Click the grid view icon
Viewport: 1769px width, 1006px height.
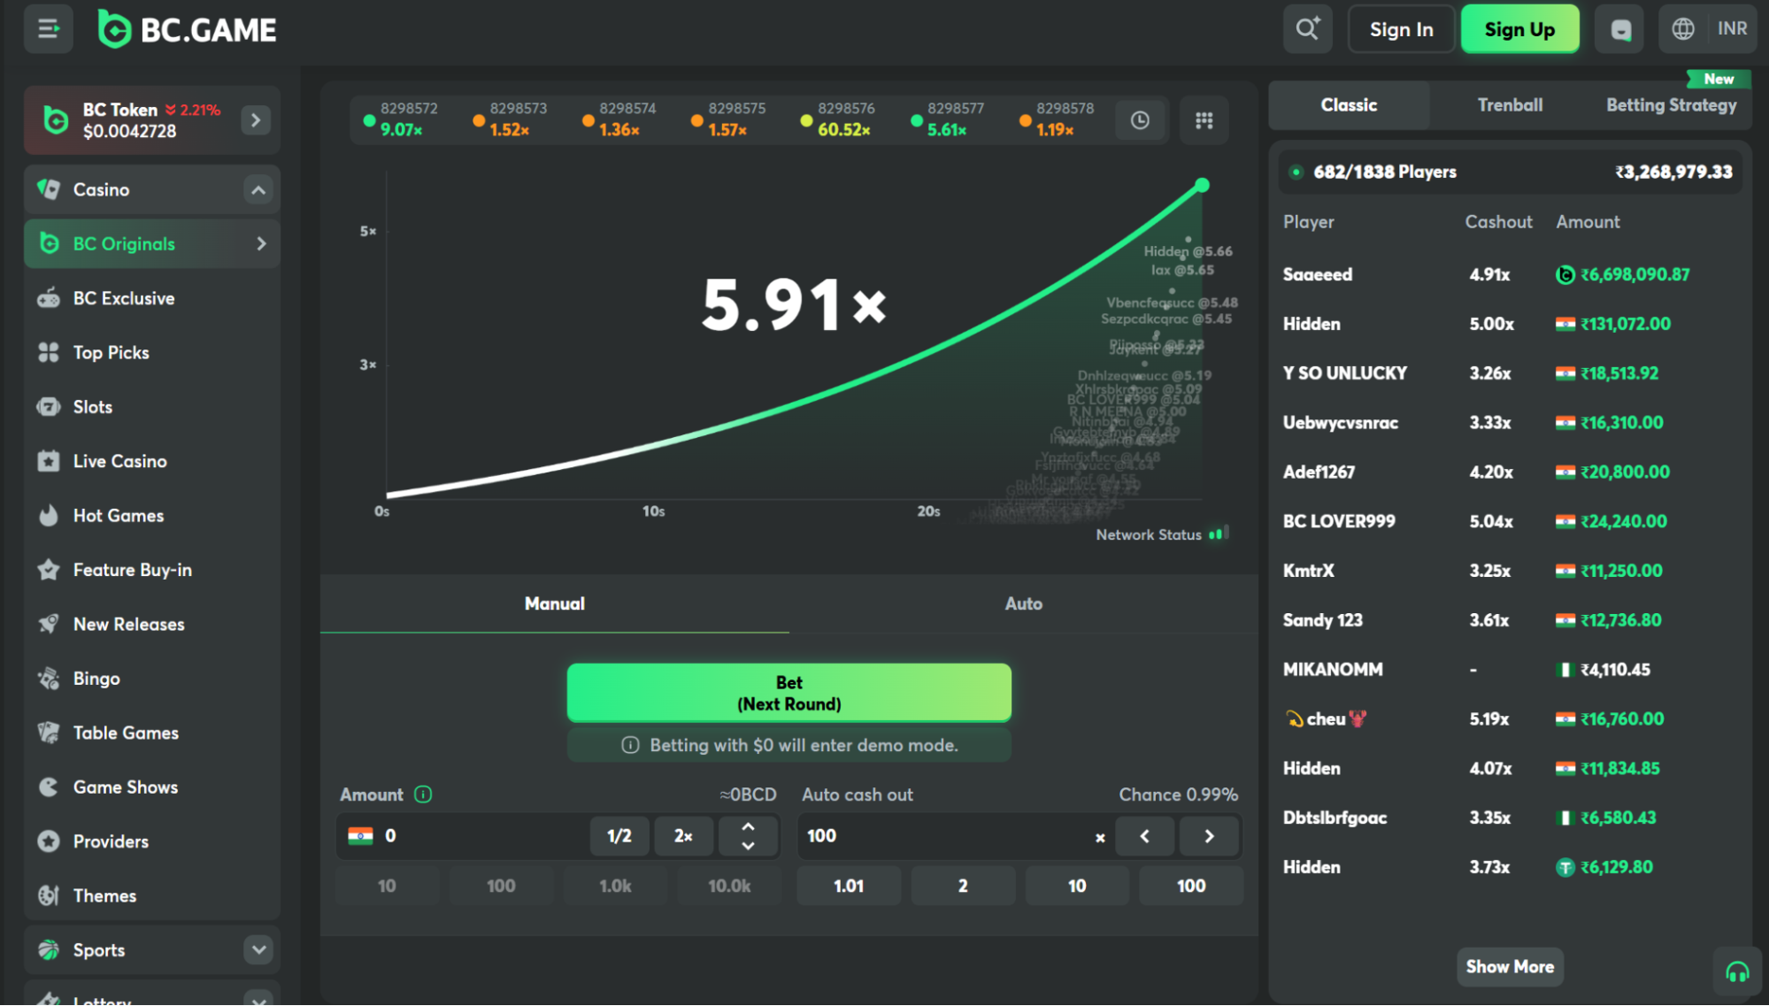coord(1204,120)
